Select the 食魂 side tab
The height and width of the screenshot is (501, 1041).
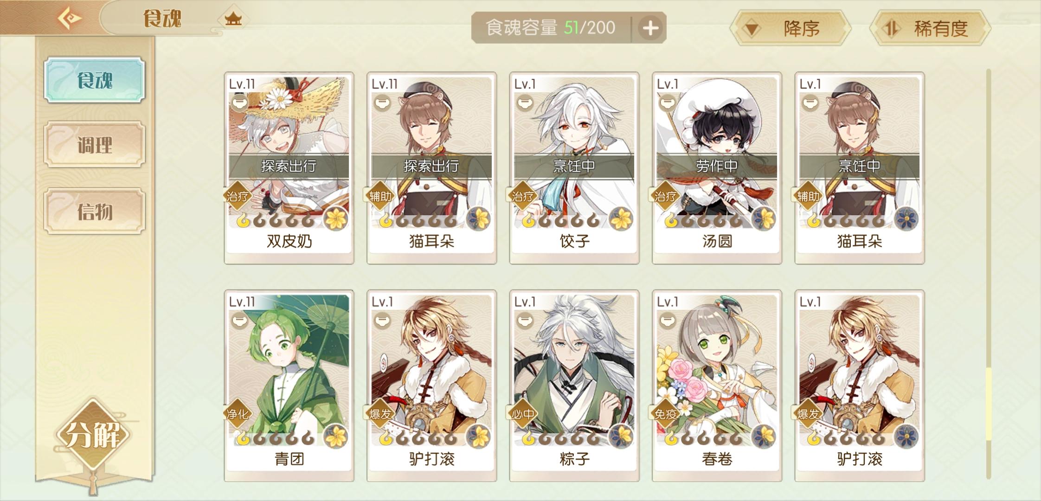(x=95, y=80)
